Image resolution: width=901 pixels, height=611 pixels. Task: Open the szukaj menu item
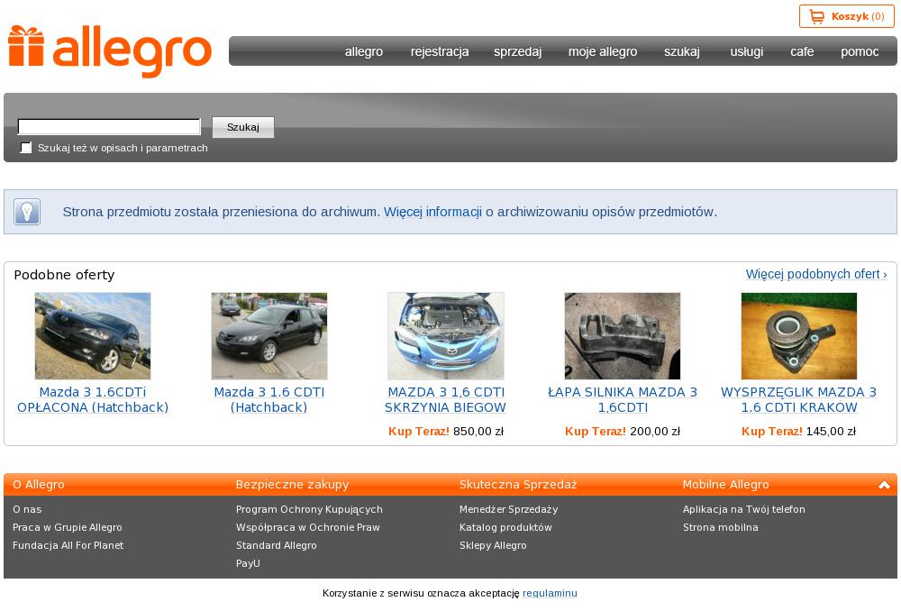coord(682,51)
